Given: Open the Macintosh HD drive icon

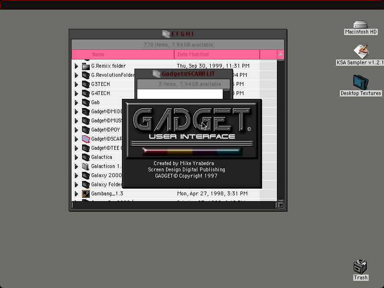Looking at the screenshot, I should pyautogui.click(x=360, y=24).
